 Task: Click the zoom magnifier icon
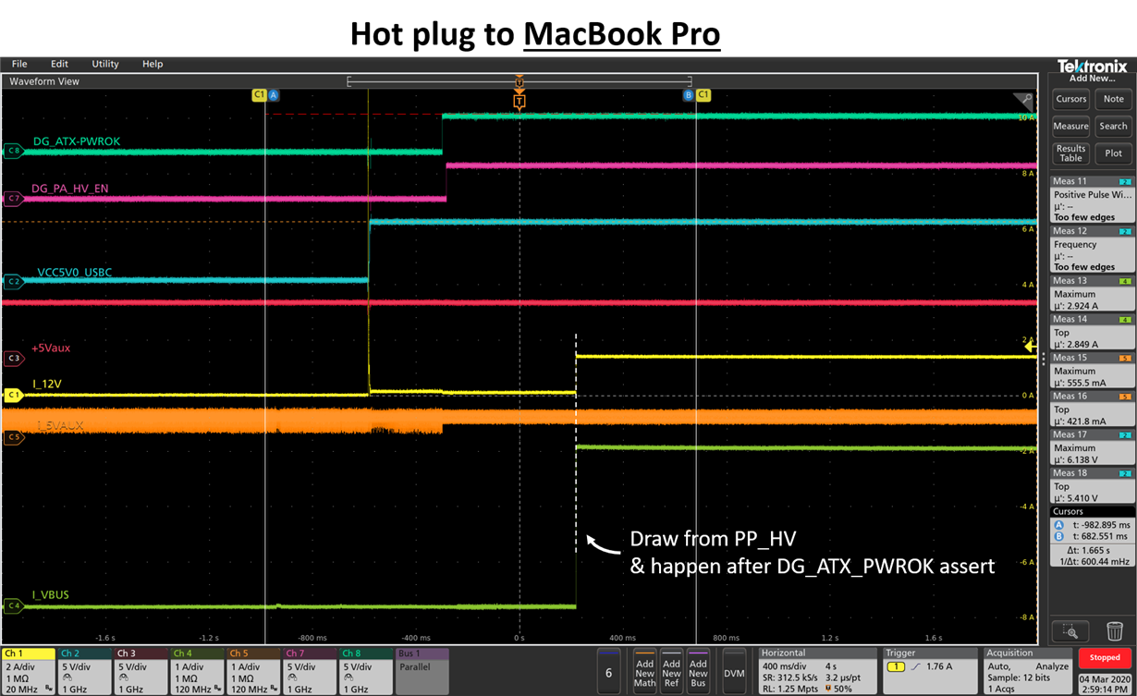1070,631
